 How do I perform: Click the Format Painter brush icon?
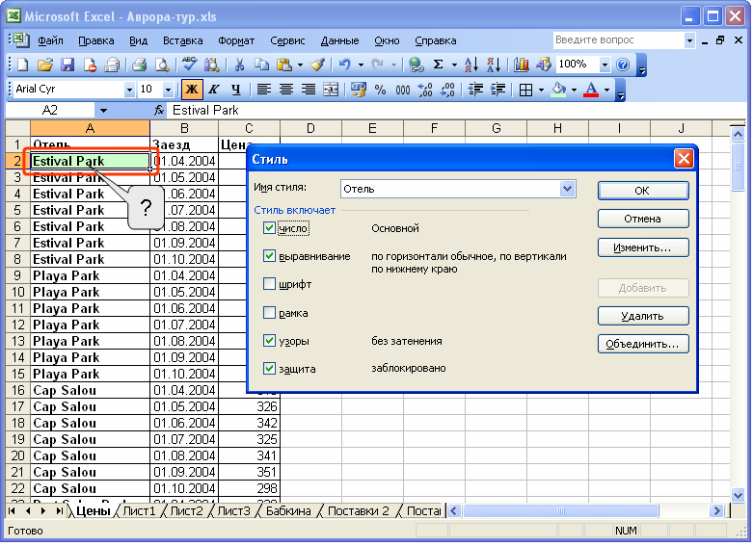pyautogui.click(x=317, y=65)
